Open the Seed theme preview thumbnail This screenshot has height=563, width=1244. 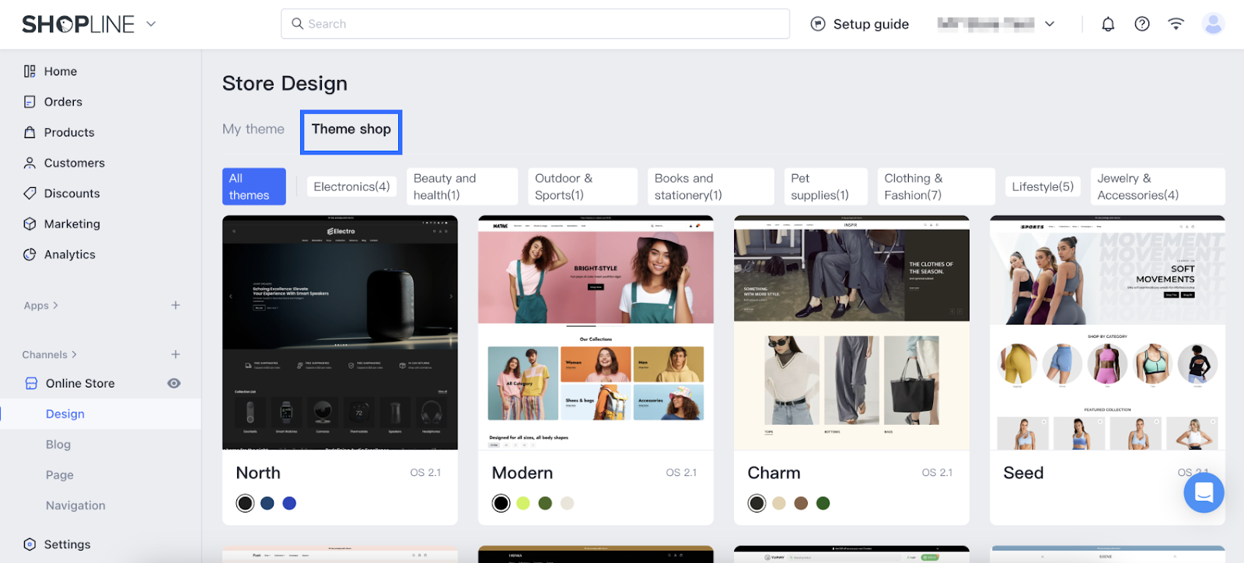(1107, 333)
